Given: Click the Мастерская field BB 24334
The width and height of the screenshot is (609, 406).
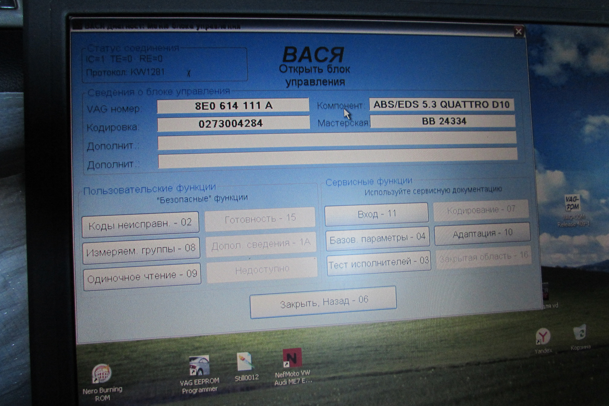Looking at the screenshot, I should pos(442,121).
